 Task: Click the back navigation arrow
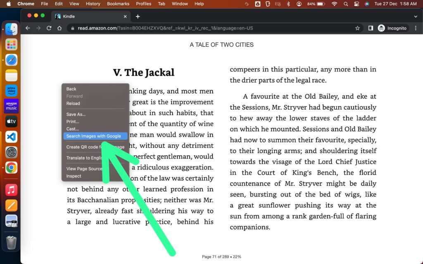tap(27, 28)
